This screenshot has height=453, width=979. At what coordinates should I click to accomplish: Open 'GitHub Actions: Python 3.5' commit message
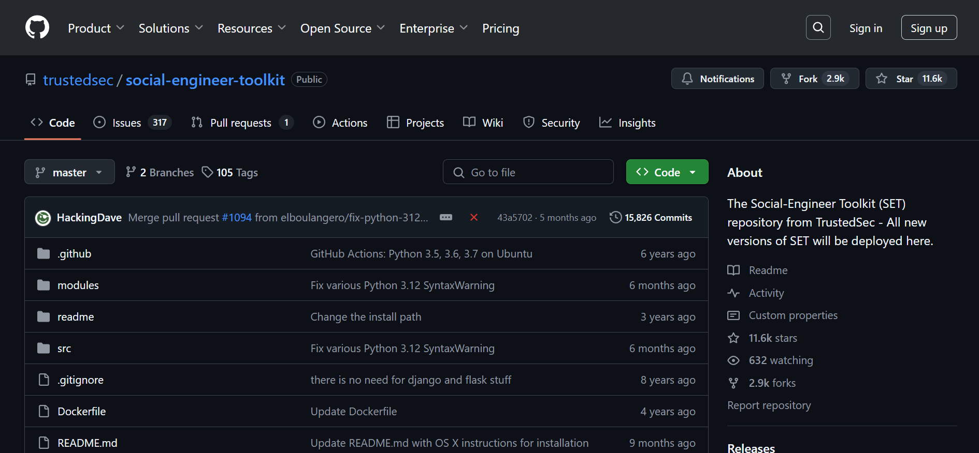[x=421, y=254]
